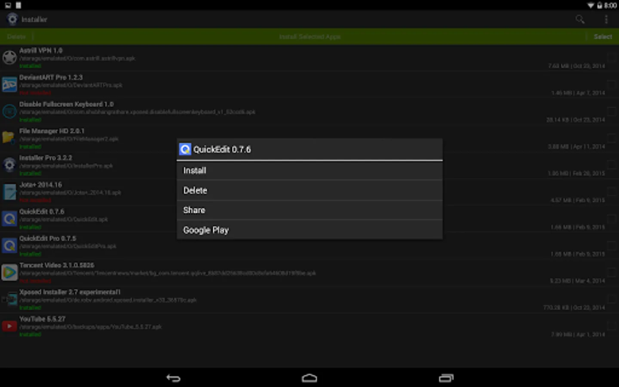Click the Xposed Installer app icon

[x=9, y=299]
